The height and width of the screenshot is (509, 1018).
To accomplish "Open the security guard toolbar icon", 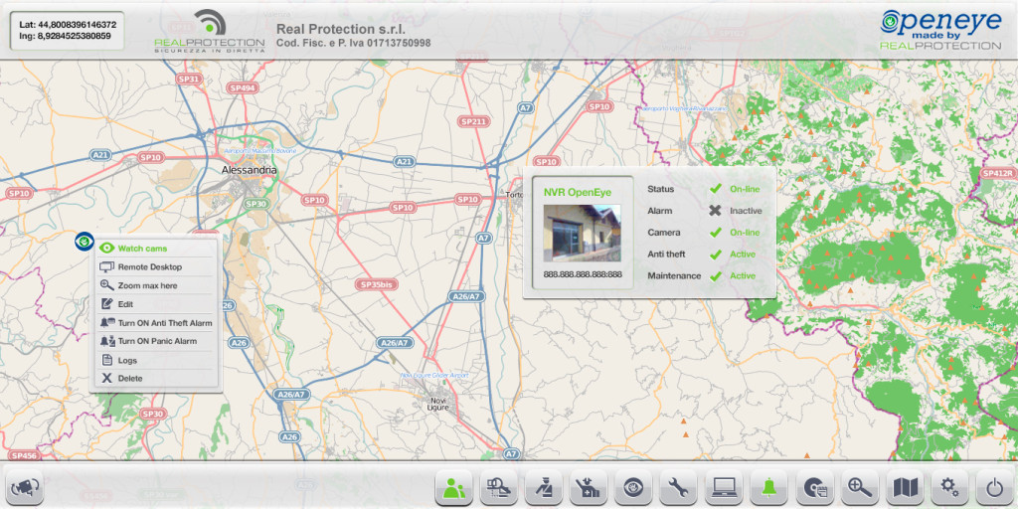I will [x=544, y=487].
